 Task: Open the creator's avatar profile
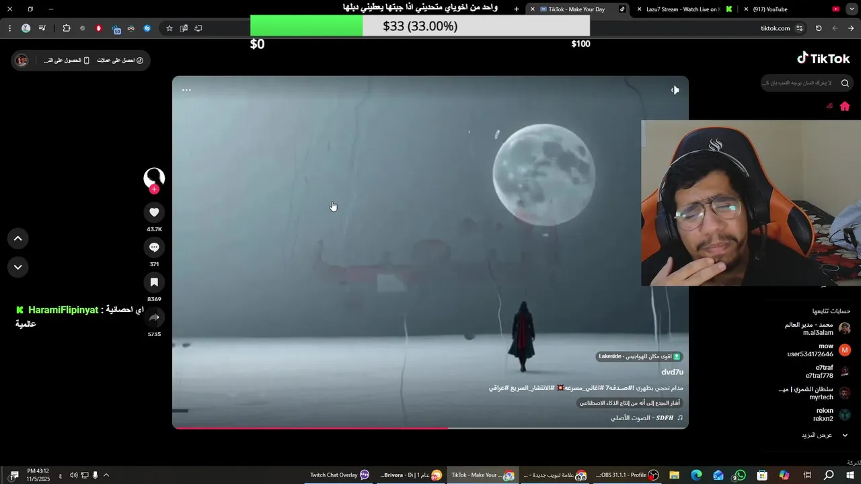(154, 177)
